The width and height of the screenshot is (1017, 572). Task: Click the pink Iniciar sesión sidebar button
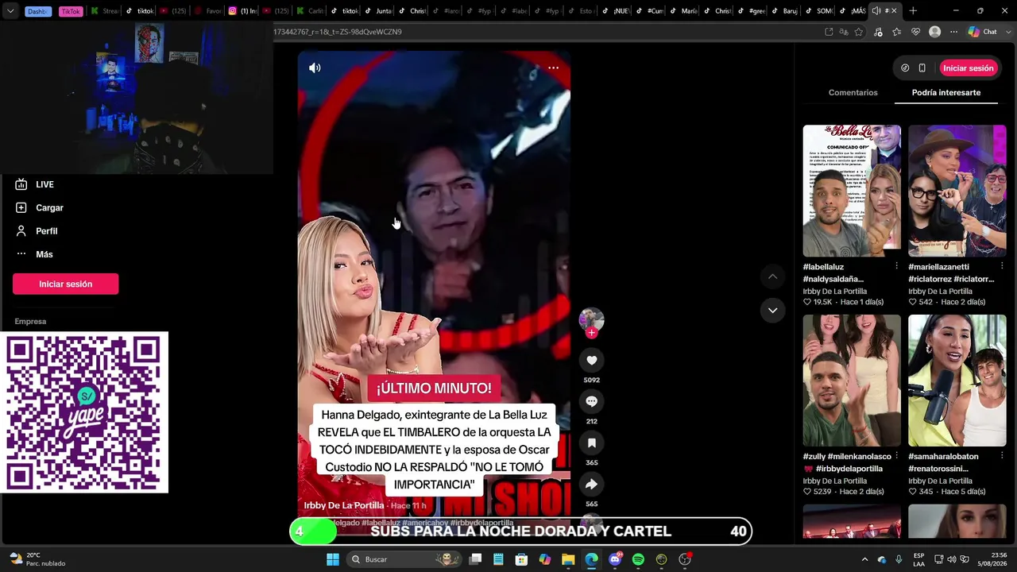[65, 284]
